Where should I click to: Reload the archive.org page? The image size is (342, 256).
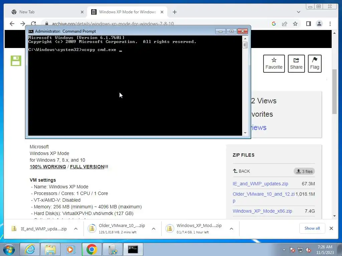33,24
